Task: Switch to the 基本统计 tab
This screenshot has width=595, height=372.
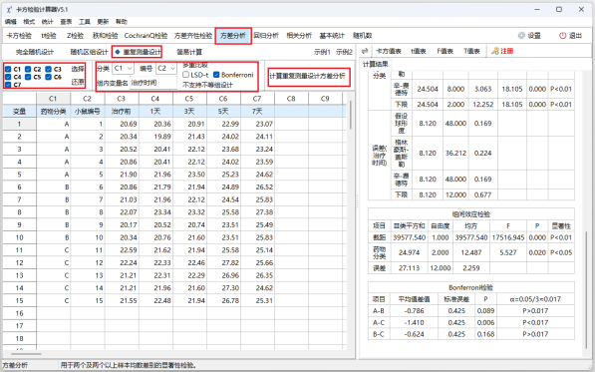Action: click(332, 36)
